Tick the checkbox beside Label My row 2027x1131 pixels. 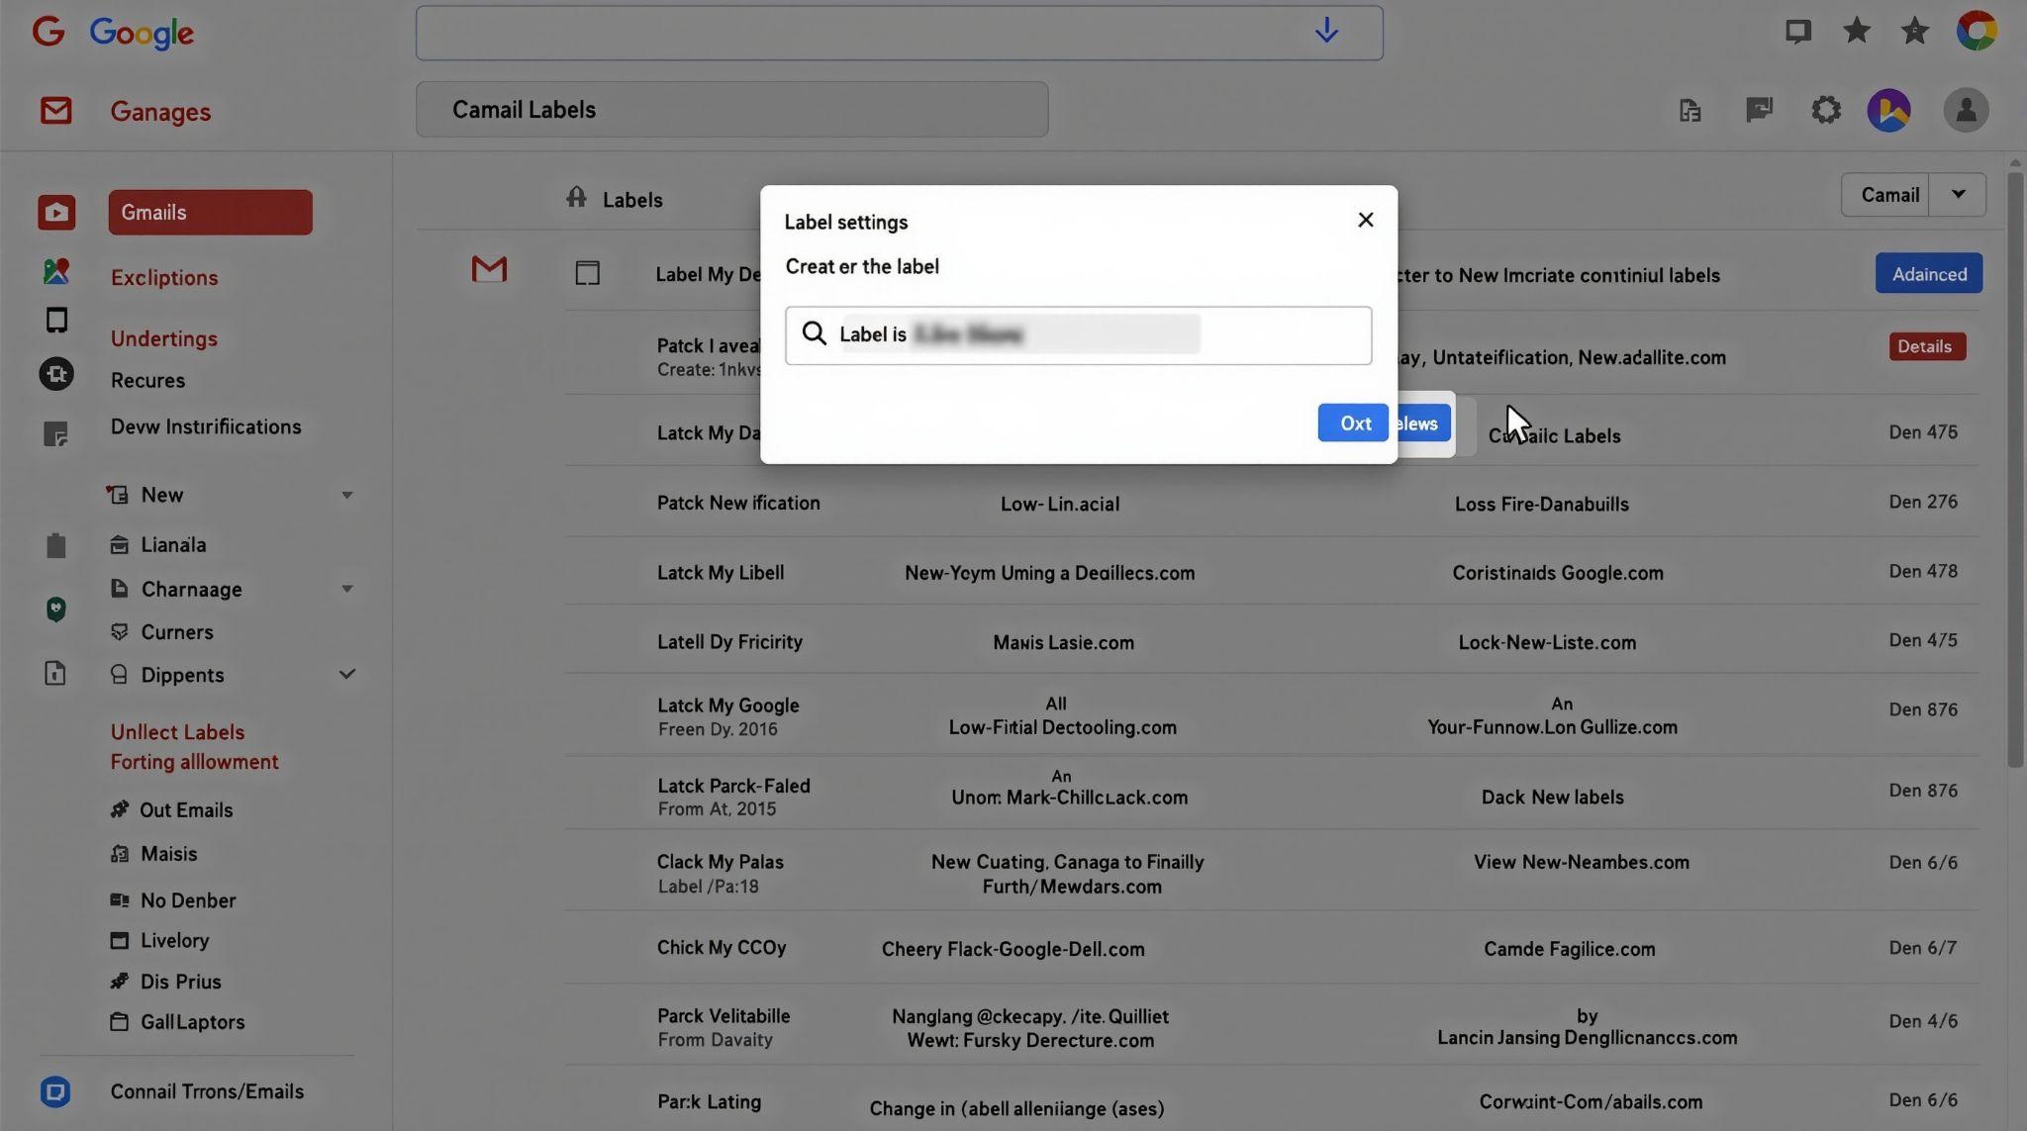pyautogui.click(x=587, y=273)
